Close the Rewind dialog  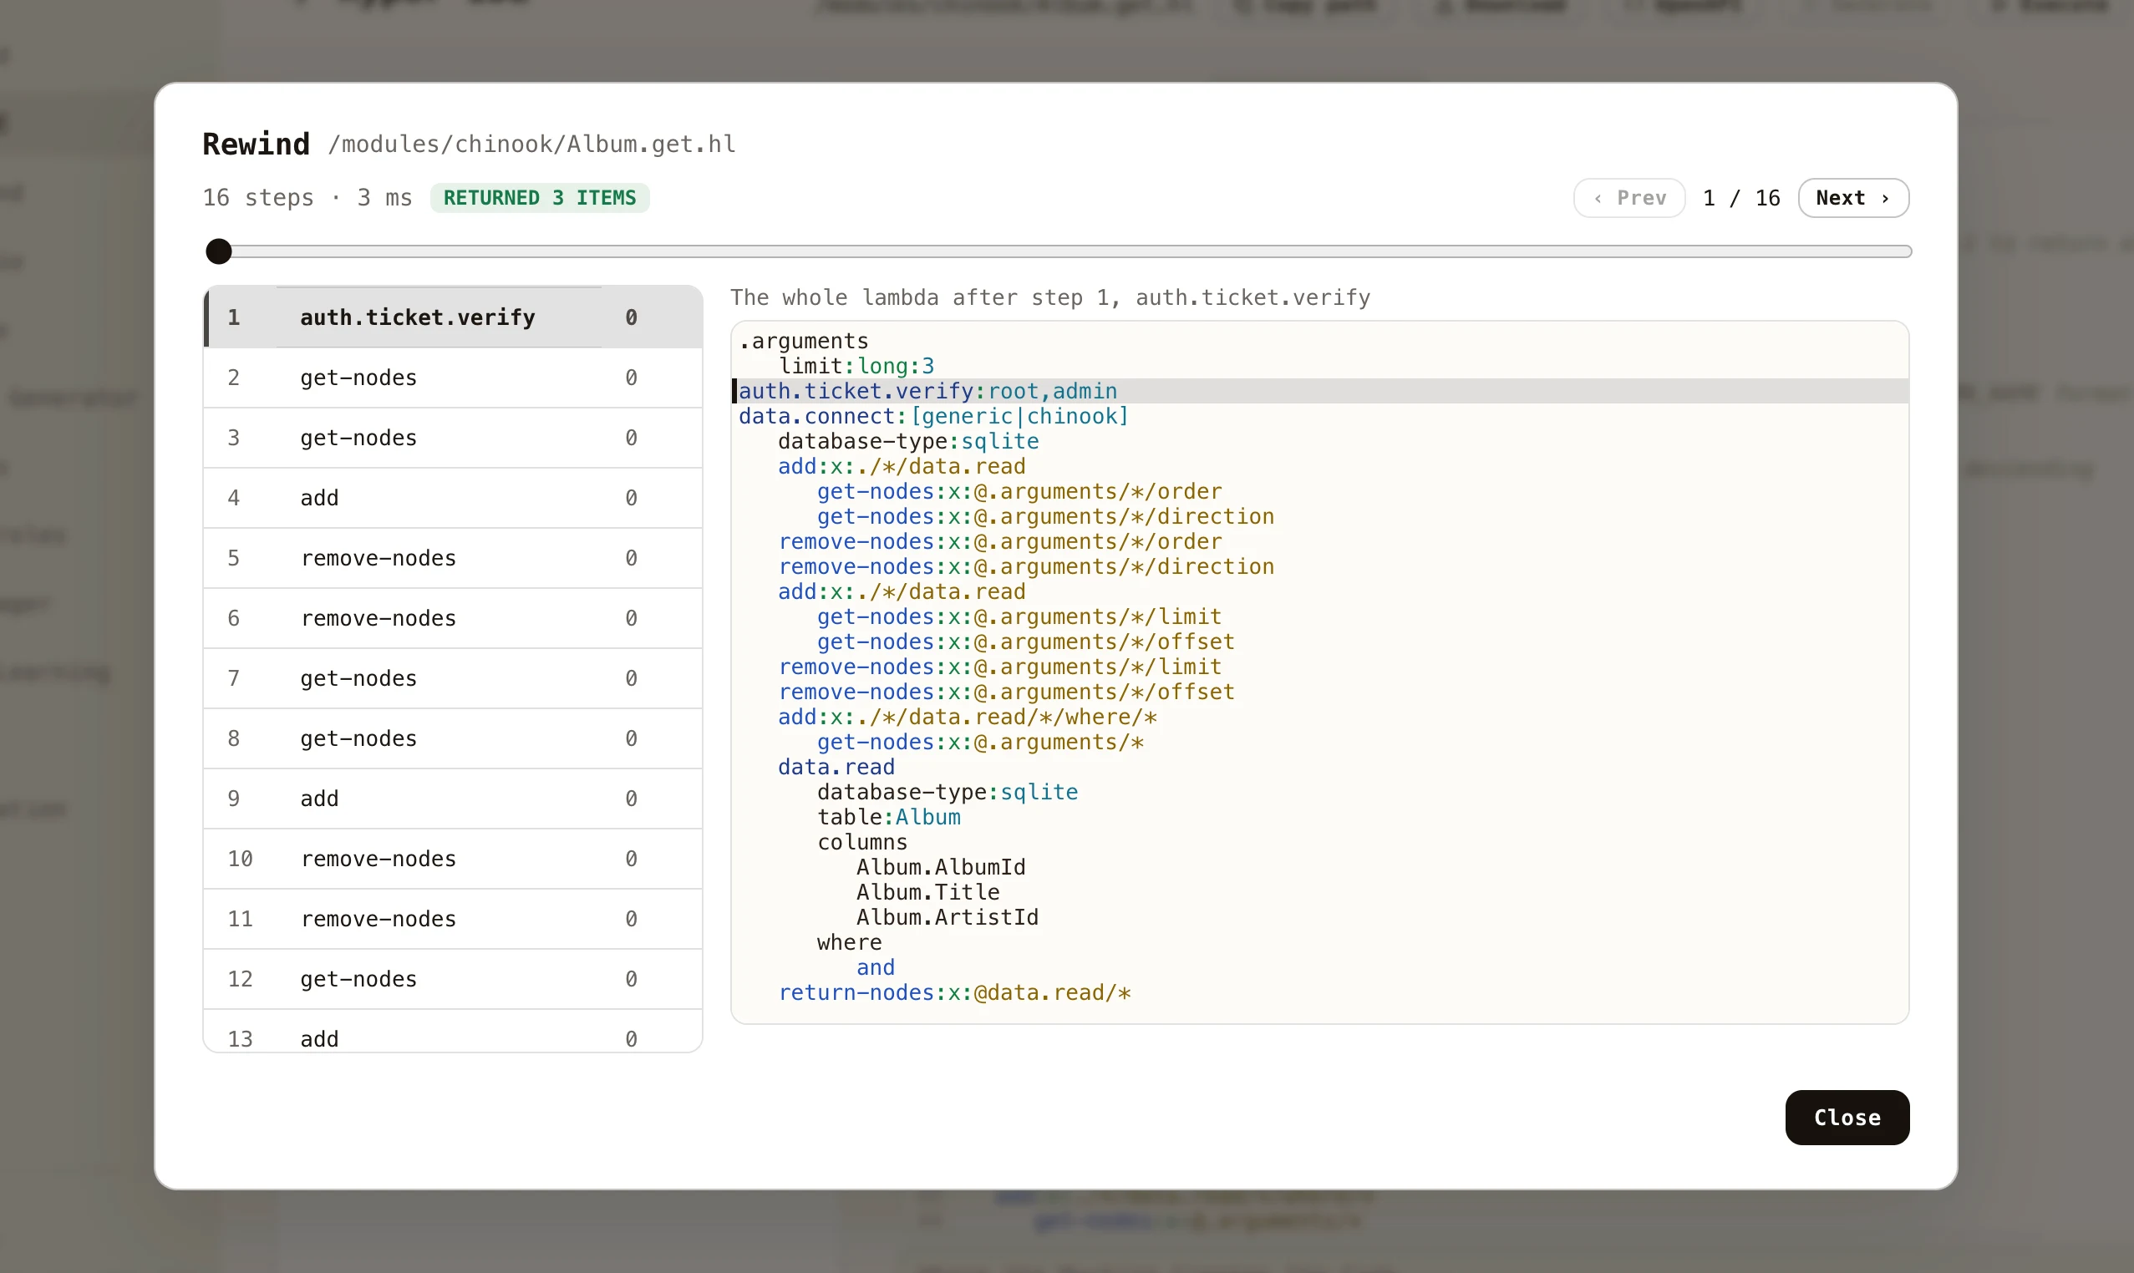[x=1847, y=1117]
